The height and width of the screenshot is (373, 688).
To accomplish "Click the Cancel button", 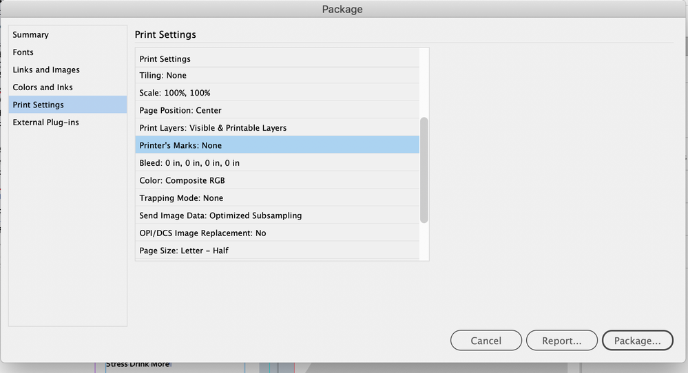I will (x=486, y=340).
